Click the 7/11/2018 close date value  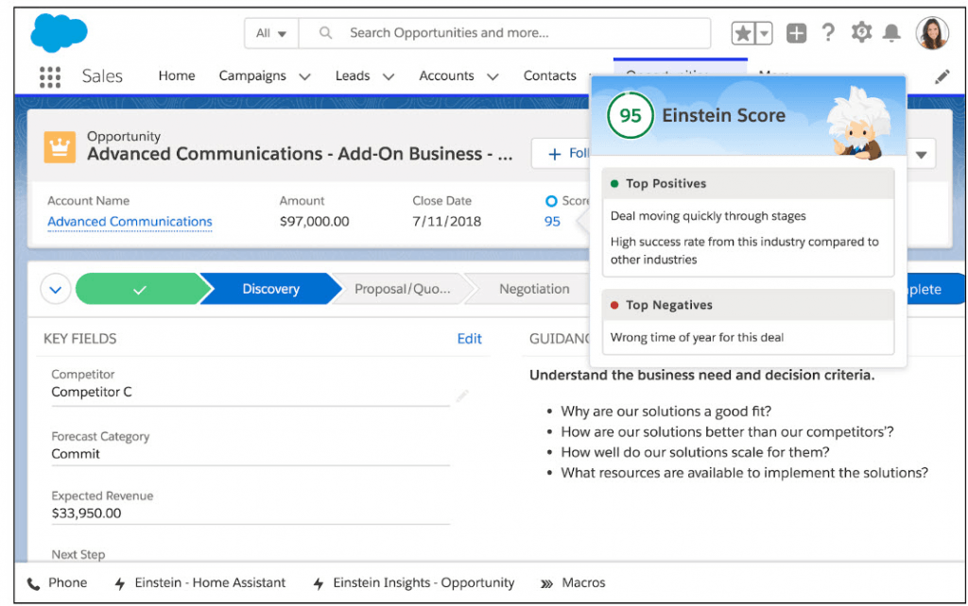[447, 221]
